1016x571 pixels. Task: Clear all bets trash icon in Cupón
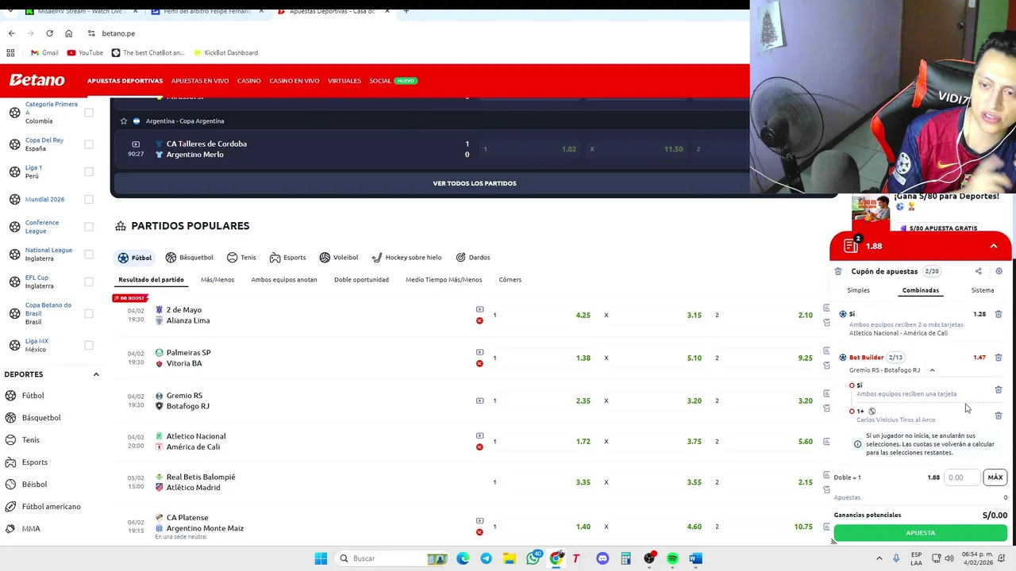838,271
